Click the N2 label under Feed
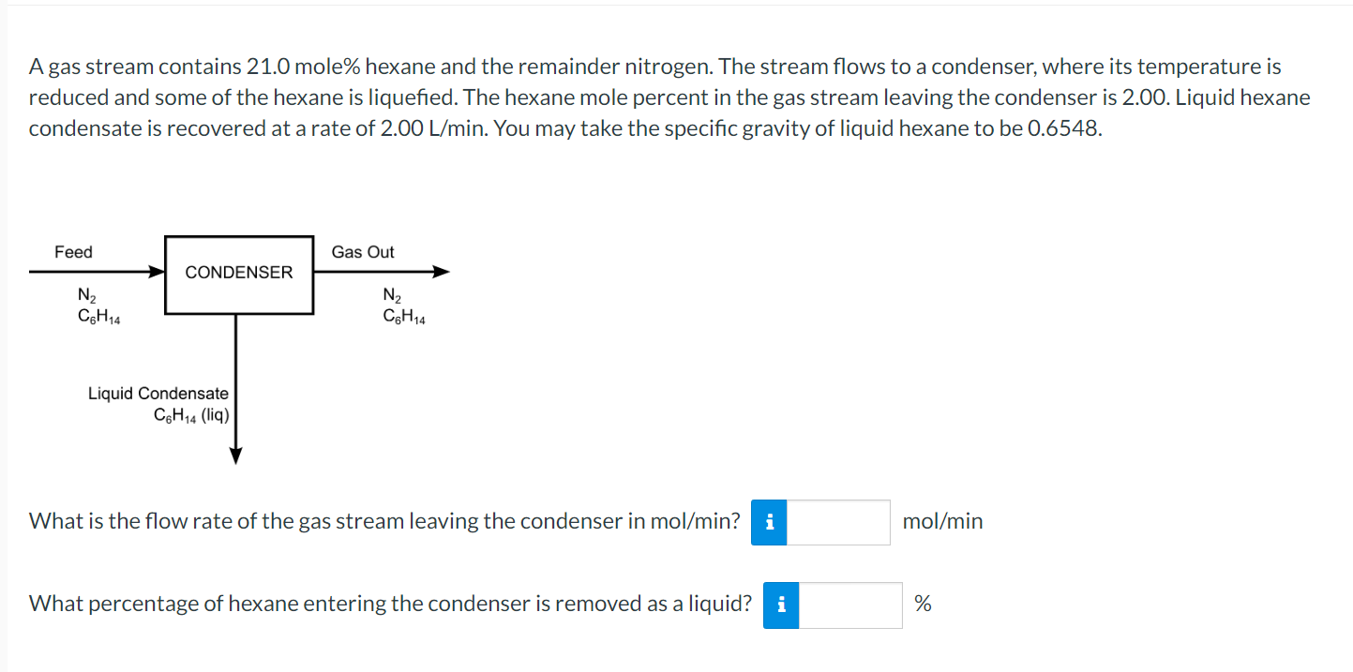The height and width of the screenshot is (672, 1353). (x=85, y=294)
